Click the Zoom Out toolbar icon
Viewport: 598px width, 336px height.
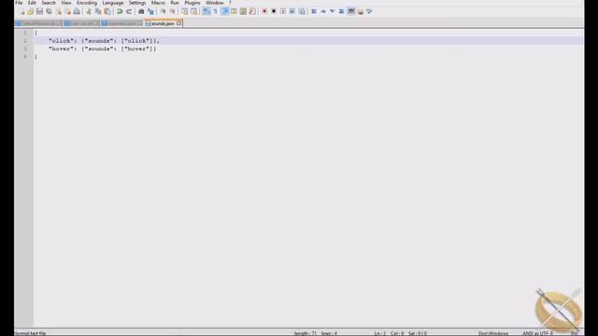[172, 11]
